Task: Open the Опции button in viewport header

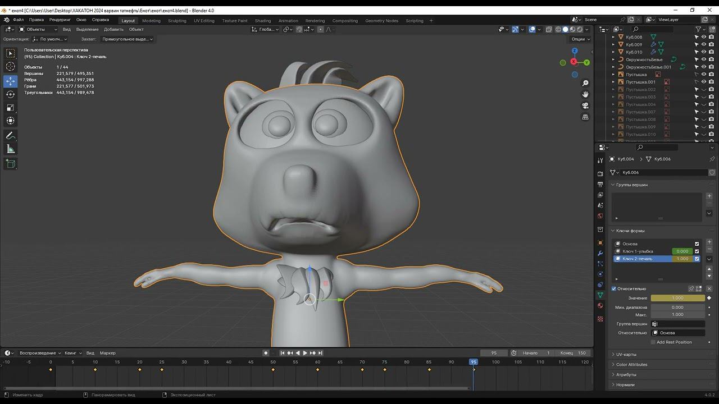Action: [581, 39]
